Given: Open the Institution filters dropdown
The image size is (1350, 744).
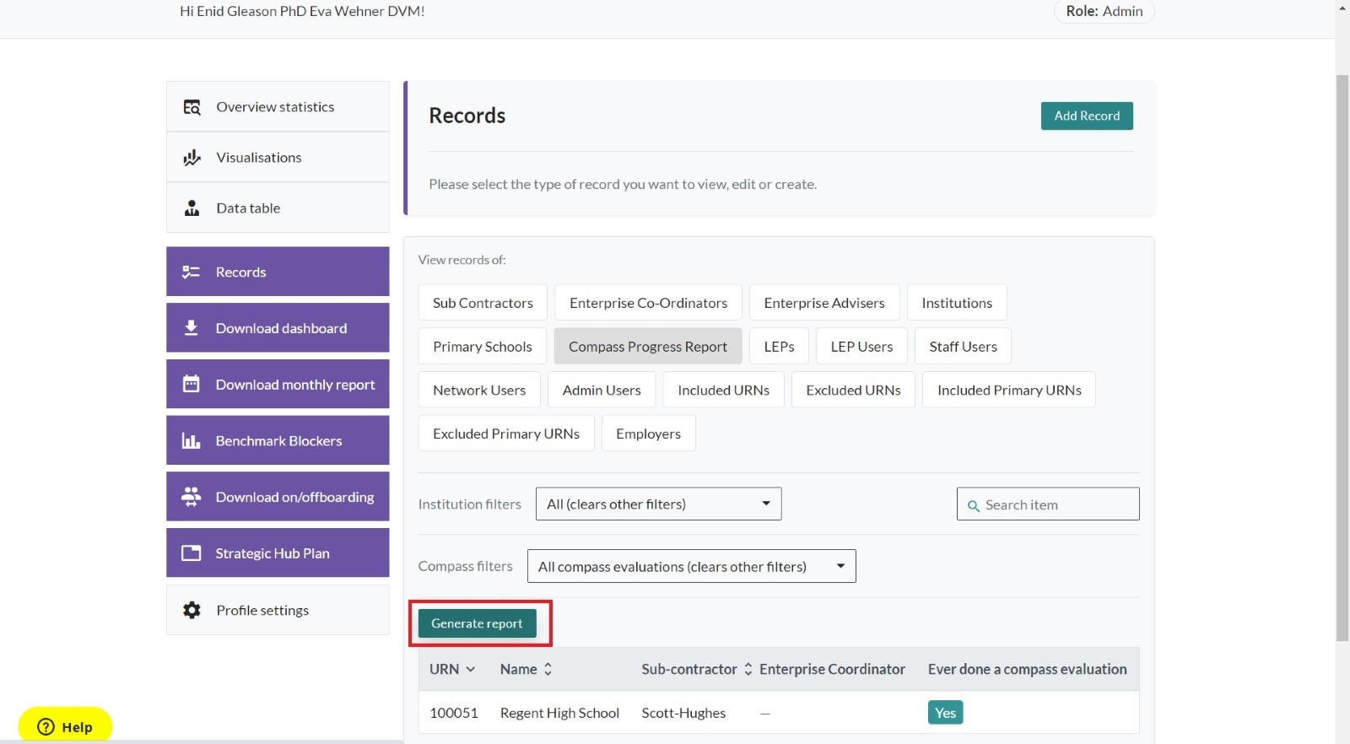Looking at the screenshot, I should (x=658, y=504).
